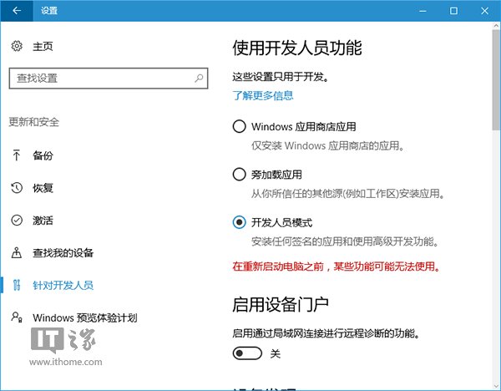Click the red restart warning text
501x391 pixels.
(x=337, y=267)
